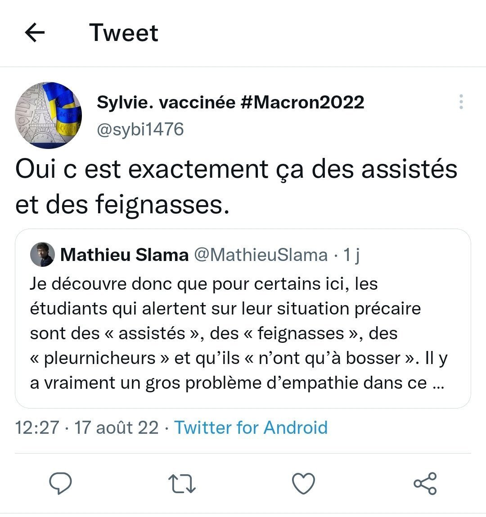Go back using the arrow icon

click(35, 32)
